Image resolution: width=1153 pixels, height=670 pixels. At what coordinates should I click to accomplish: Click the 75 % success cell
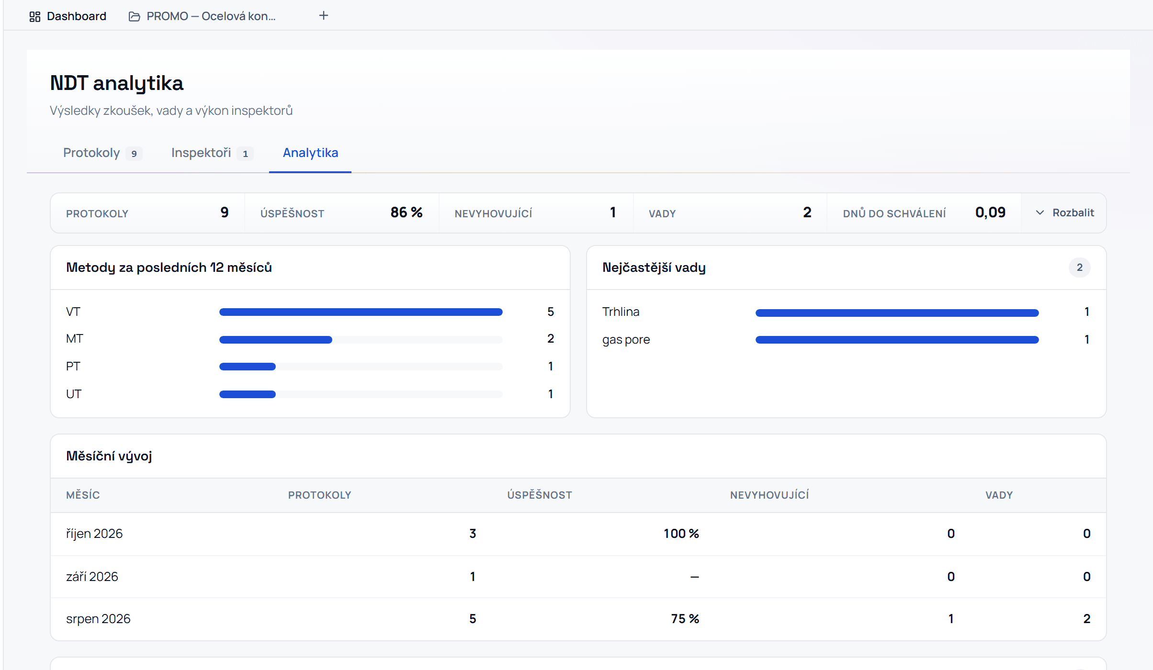[685, 619]
